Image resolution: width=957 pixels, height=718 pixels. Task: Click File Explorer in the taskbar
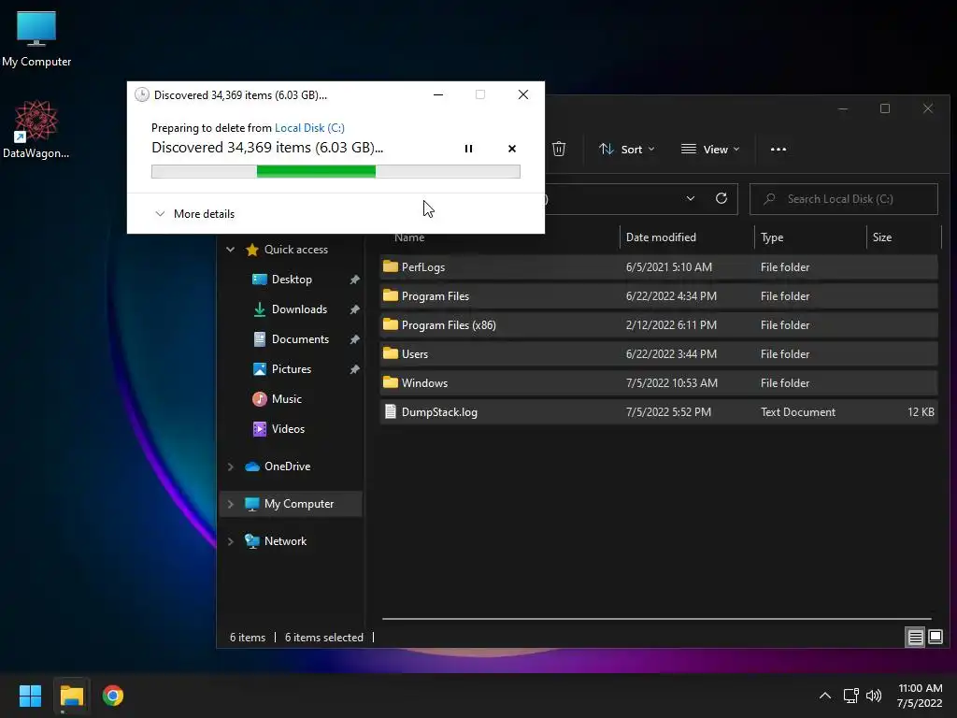click(71, 696)
